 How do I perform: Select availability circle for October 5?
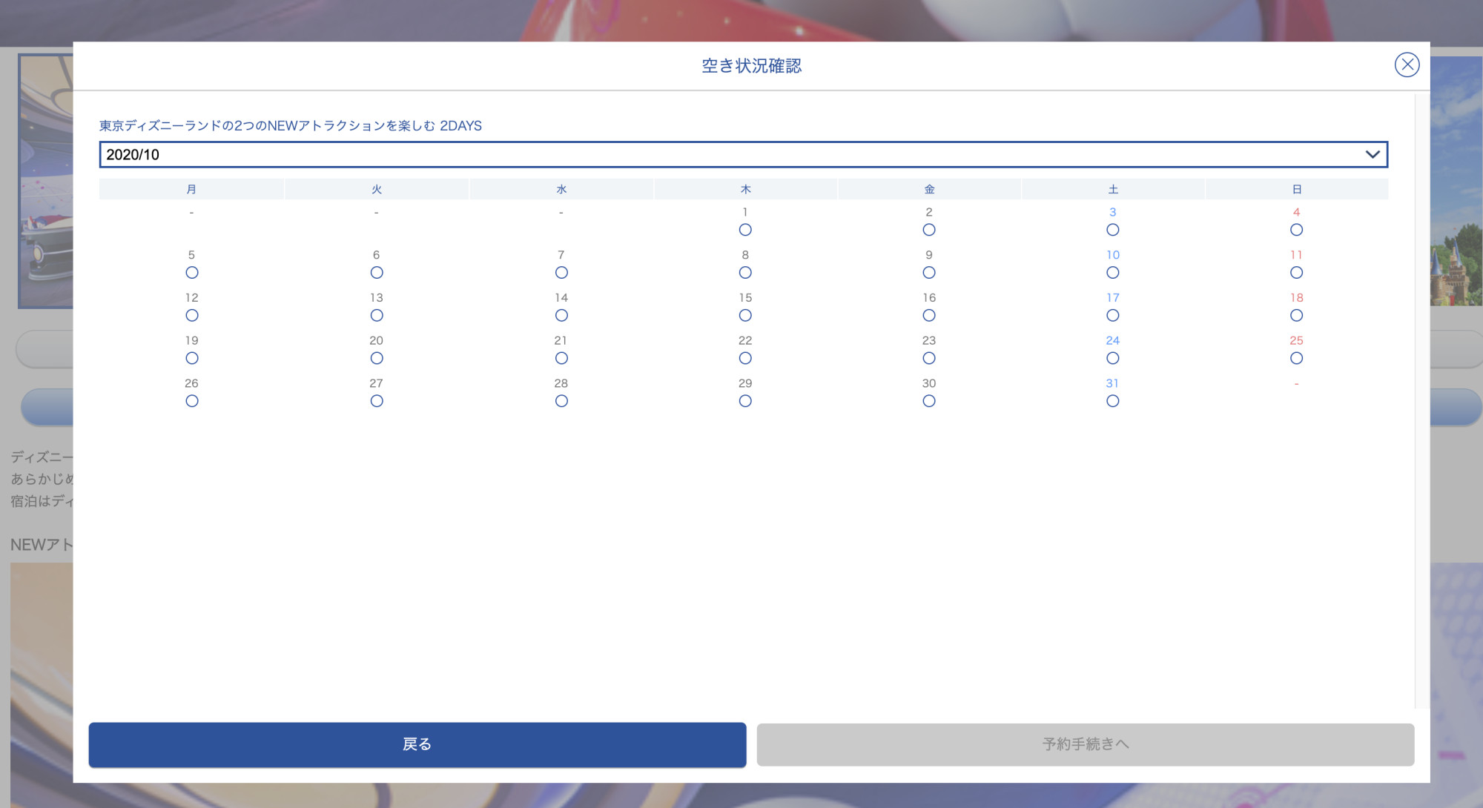[x=192, y=273]
